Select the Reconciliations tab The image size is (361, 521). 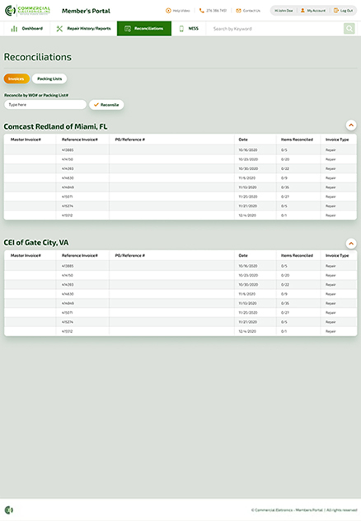click(144, 29)
